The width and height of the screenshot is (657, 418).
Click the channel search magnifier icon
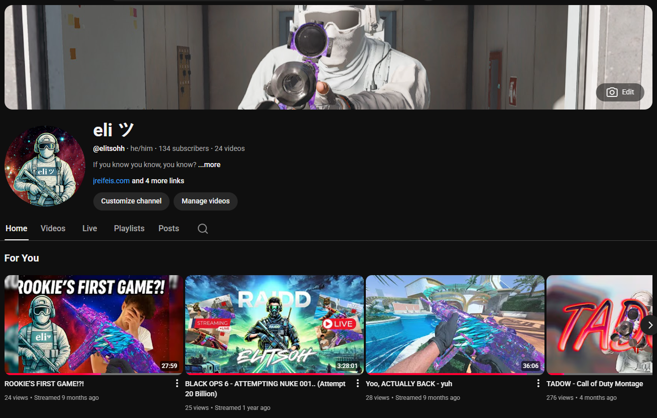tap(203, 229)
